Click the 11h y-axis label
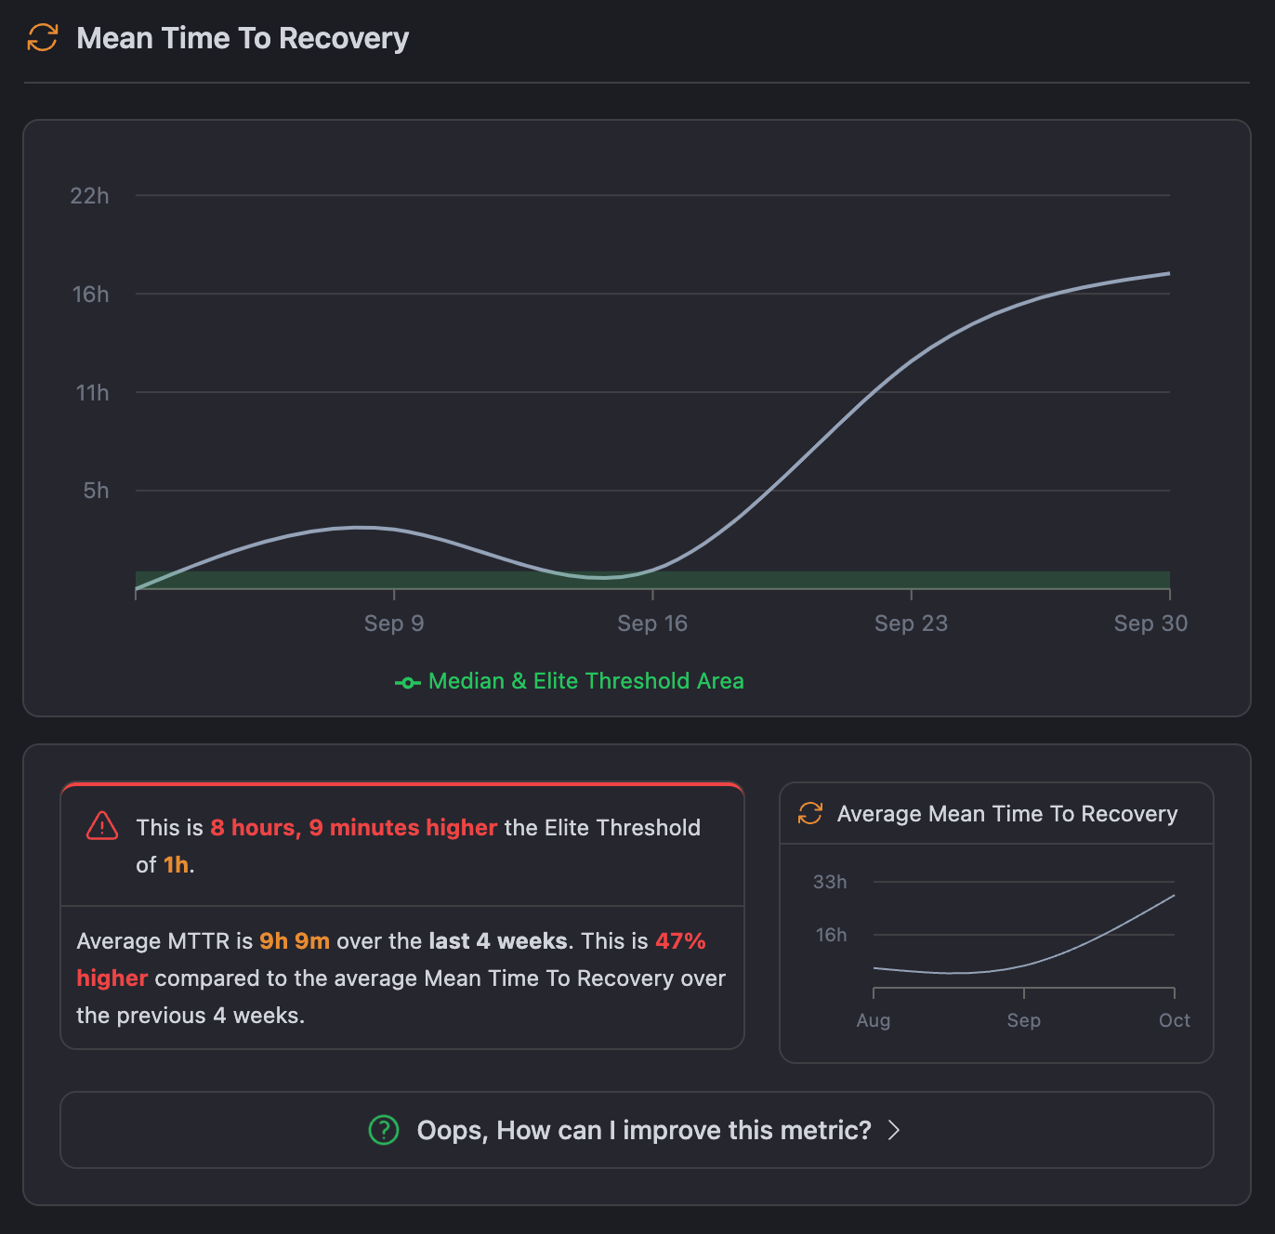The width and height of the screenshot is (1275, 1234). (92, 393)
